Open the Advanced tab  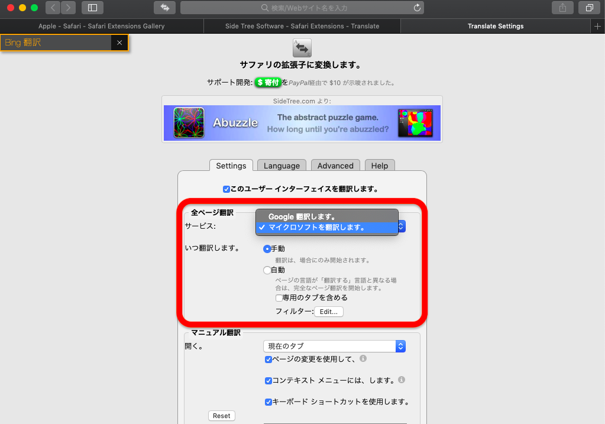pyautogui.click(x=335, y=166)
